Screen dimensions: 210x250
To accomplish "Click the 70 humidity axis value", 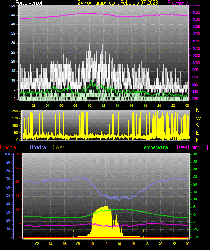I will [8, 179].
